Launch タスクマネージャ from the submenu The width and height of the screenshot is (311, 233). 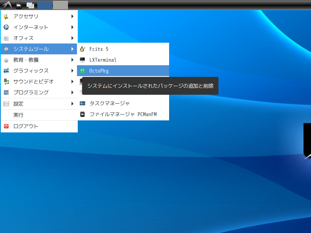pyautogui.click(x=123, y=103)
